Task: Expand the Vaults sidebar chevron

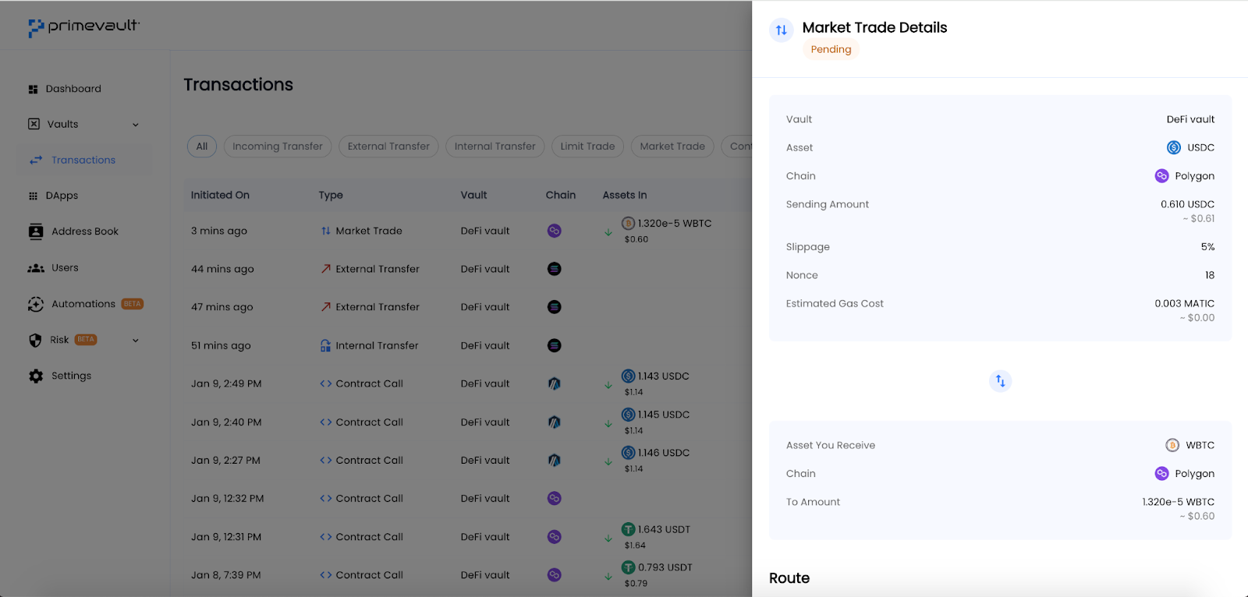Action: click(x=136, y=125)
